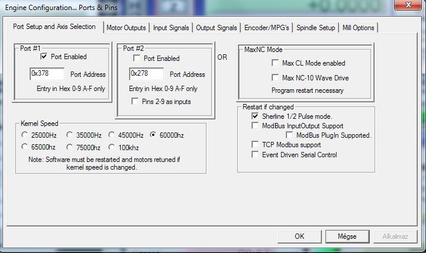Screen dimensions: 426x253
Task: Toggle Sherline 1/2 Pulse mode checkbox
Action: tap(255, 116)
